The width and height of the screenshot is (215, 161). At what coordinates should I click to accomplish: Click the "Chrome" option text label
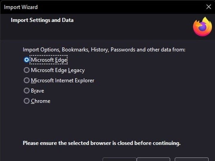pos(41,101)
